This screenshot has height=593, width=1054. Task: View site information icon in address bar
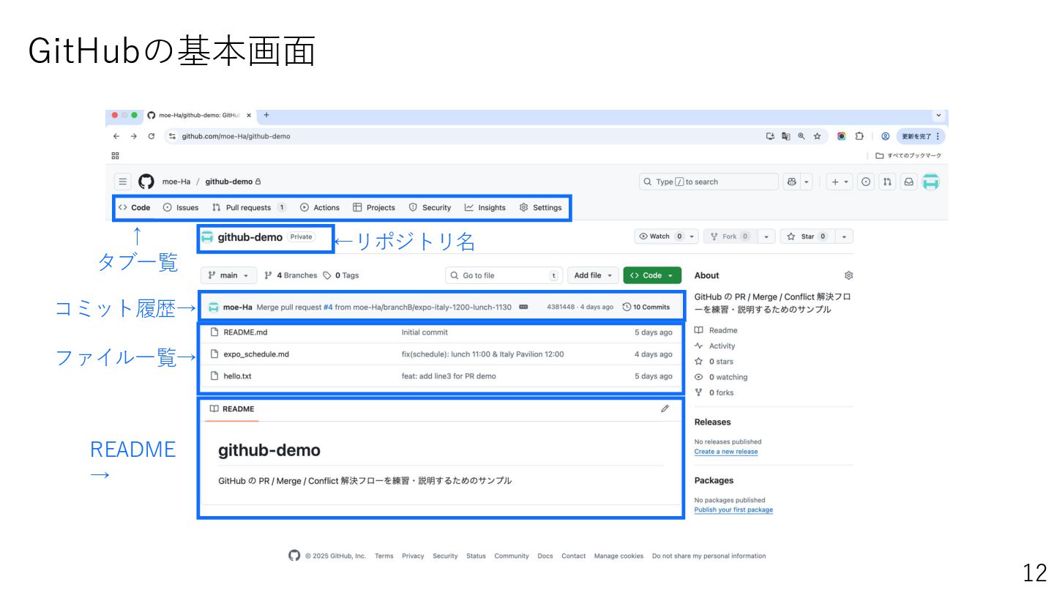pos(173,136)
